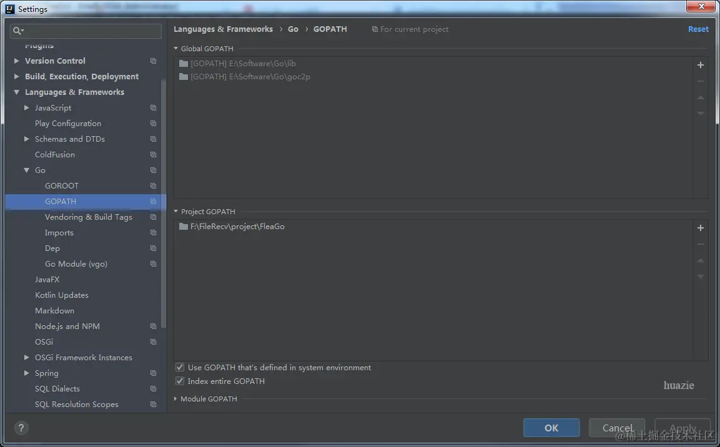Click project-level icon next to Go Module (vgo)
Viewport: 720px width, 447px height.
click(154, 264)
